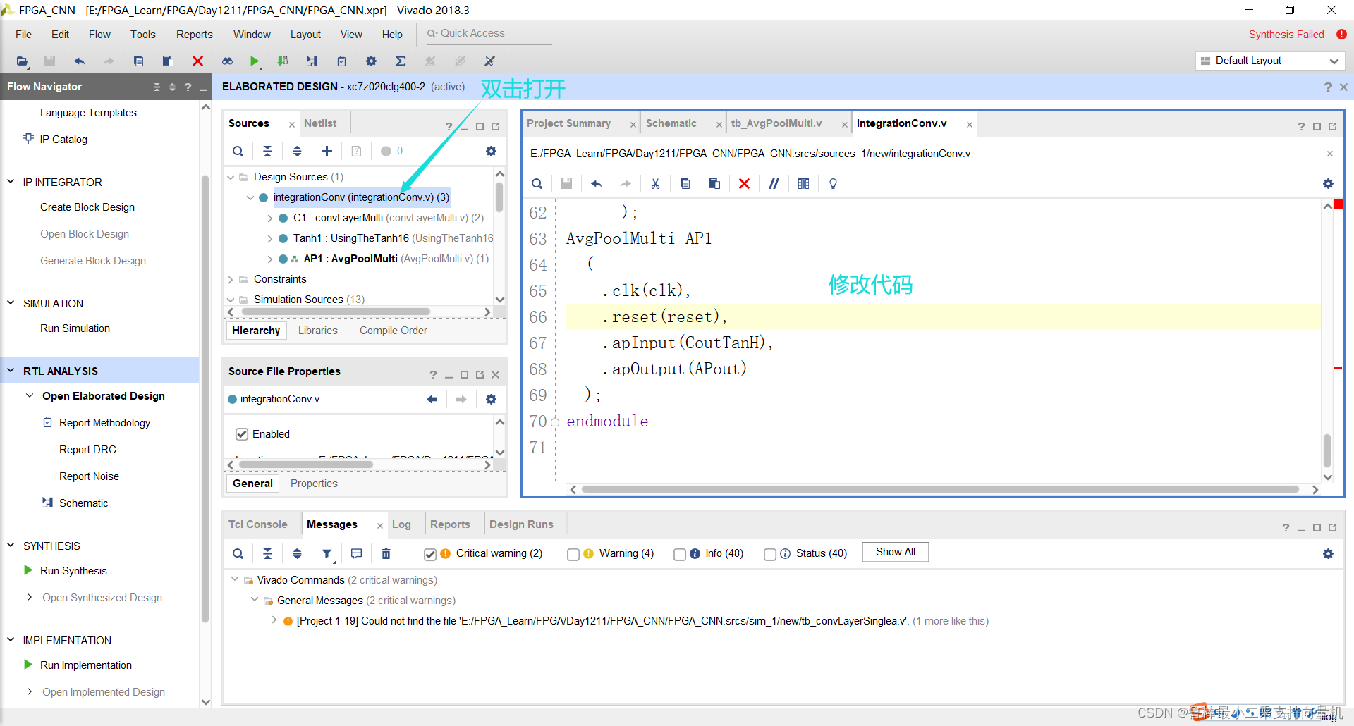
Task: Add sources with the plus icon
Action: [x=327, y=151]
